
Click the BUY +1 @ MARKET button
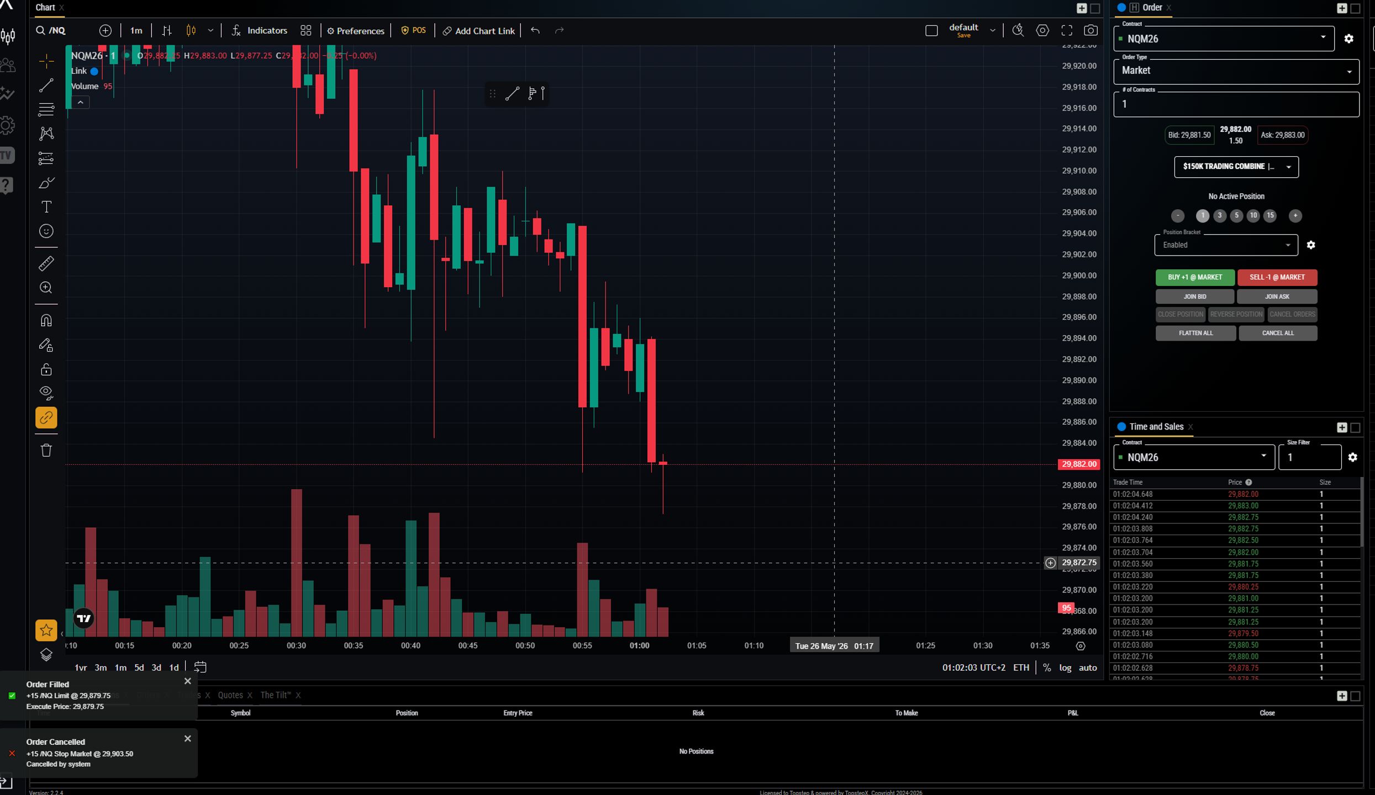point(1195,277)
